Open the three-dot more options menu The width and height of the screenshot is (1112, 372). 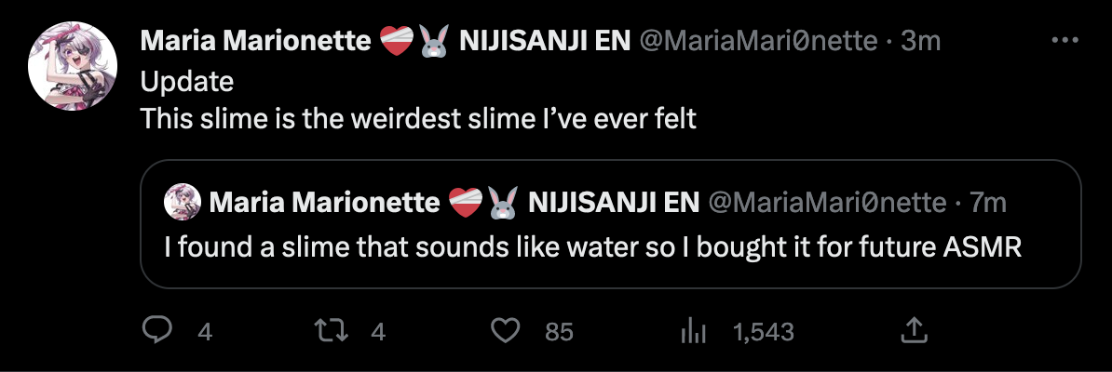pyautogui.click(x=1064, y=42)
